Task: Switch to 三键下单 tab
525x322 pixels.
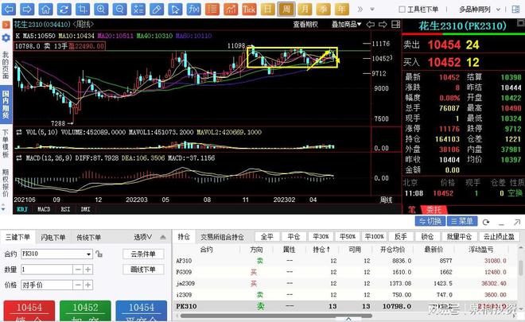Action: (17, 237)
